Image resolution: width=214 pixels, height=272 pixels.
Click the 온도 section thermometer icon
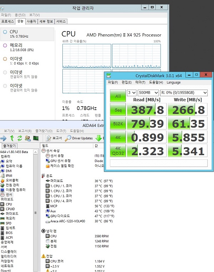tap(43, 176)
